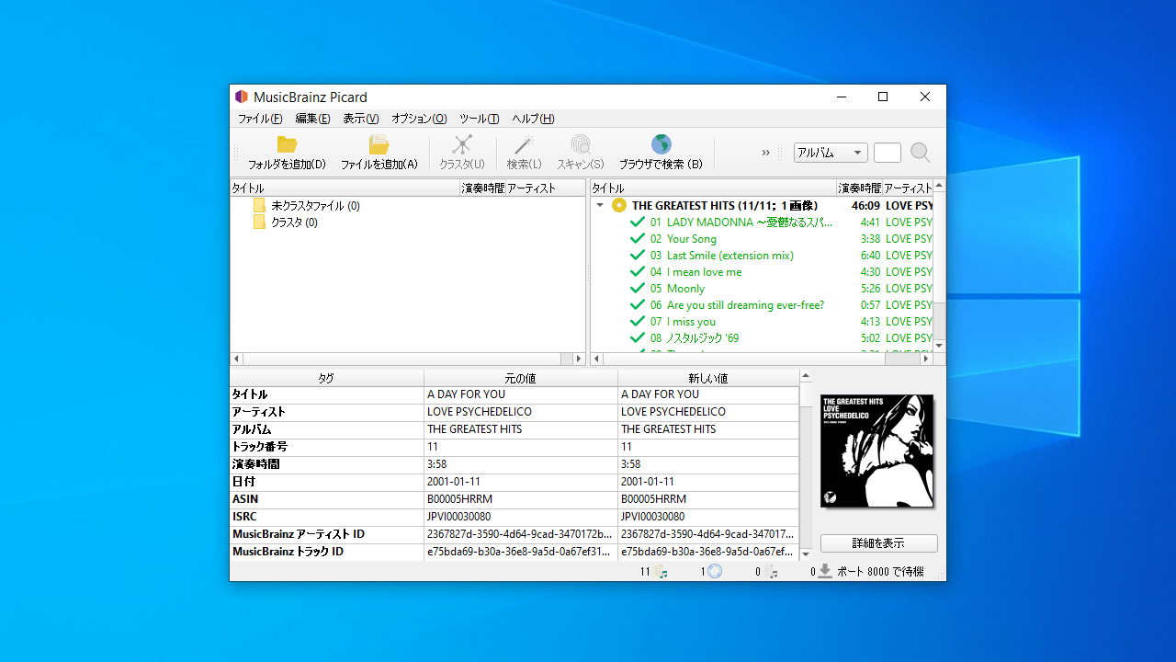1176x662 pixels.
Task: Click the album cover art thumbnail
Action: tap(877, 451)
